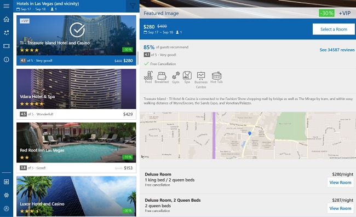
Task: Click the filter funnel icon
Action: 133,6
